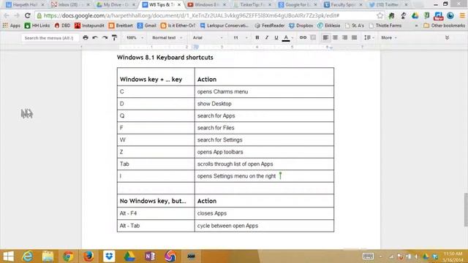Click the 'Windows 8.1 Keyboard shortcuts' heading

tap(165, 57)
